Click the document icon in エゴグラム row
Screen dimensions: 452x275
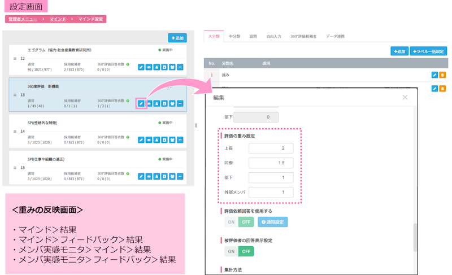coord(164,67)
